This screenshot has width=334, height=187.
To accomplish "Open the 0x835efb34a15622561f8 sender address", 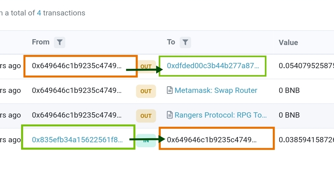I will [x=77, y=139].
